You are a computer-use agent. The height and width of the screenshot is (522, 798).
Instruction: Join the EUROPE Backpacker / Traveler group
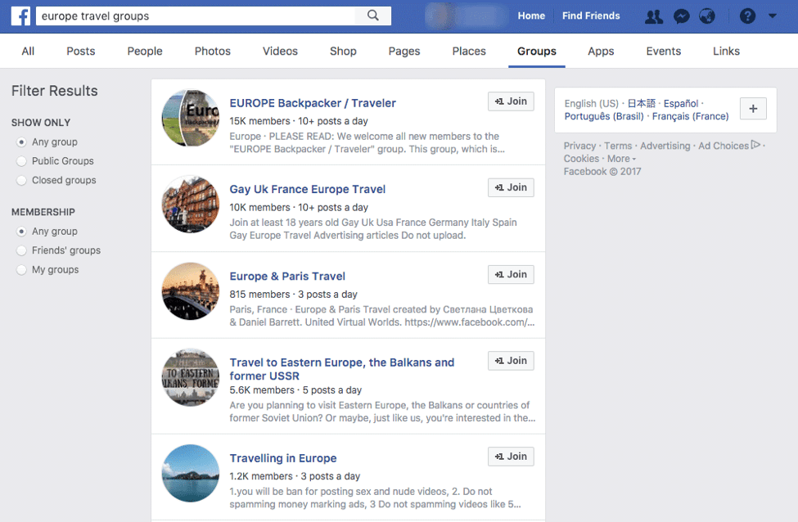(511, 101)
